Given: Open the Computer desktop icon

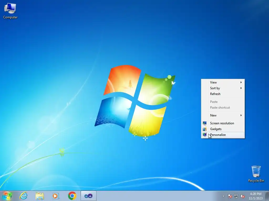Looking at the screenshot, I should coord(10,11).
